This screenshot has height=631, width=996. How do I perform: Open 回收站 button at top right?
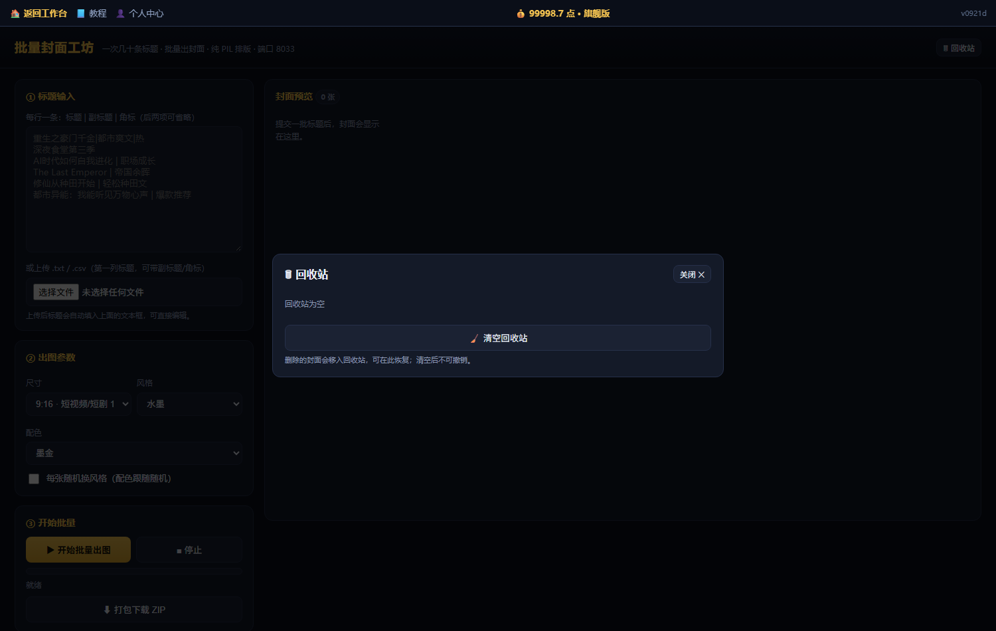tap(959, 48)
